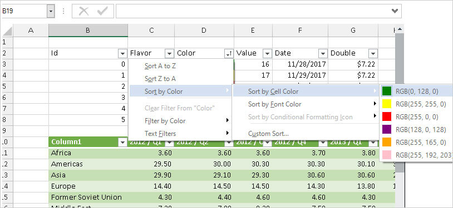The width and height of the screenshot is (453, 208).
Task: Choose Custom Sort... option
Action: [x=306, y=134]
